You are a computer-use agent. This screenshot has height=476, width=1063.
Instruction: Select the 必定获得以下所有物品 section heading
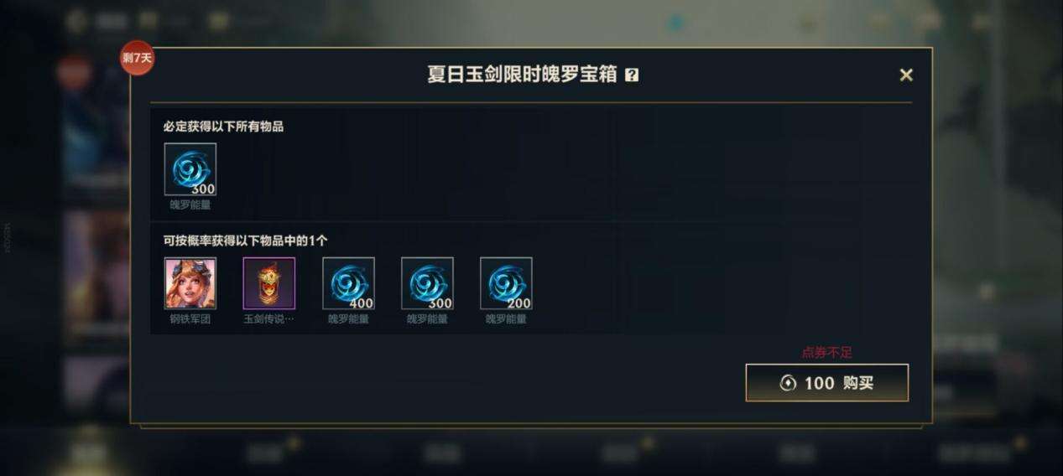[x=223, y=127]
